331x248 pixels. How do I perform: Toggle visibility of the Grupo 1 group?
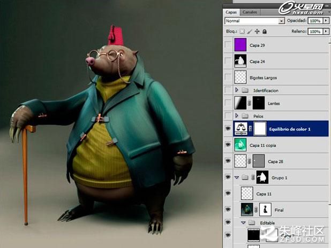pyautogui.click(x=228, y=177)
